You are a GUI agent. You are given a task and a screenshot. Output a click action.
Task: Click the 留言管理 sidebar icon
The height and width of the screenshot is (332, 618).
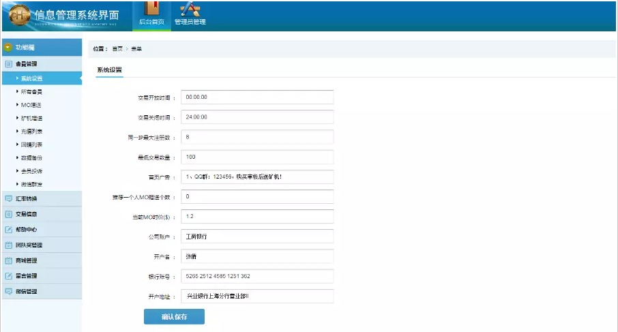point(9,276)
